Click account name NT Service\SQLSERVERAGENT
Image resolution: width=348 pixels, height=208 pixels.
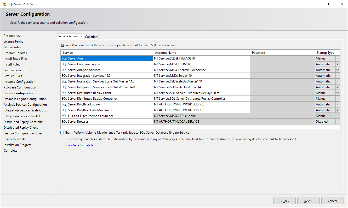coord(202,58)
